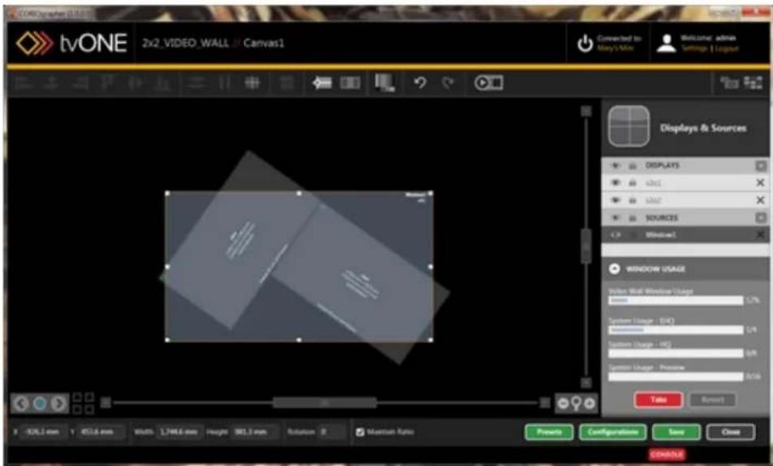Toggle visibility of the first display row
Screen dimensions: 773x466
(x=616, y=183)
